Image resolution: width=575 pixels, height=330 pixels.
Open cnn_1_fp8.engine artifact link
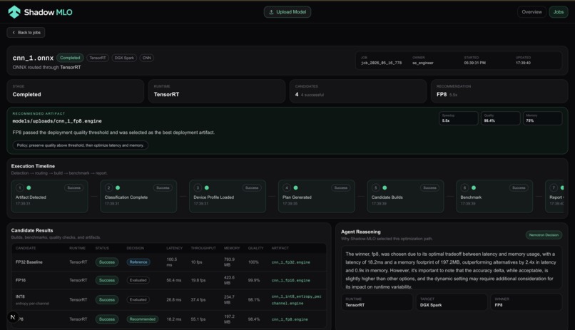pos(290,319)
